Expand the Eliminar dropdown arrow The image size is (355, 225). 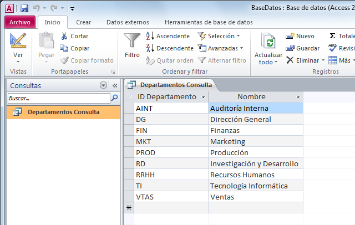point(323,60)
